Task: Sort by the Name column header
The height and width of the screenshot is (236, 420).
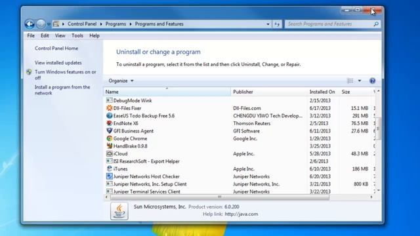Action: (167, 92)
